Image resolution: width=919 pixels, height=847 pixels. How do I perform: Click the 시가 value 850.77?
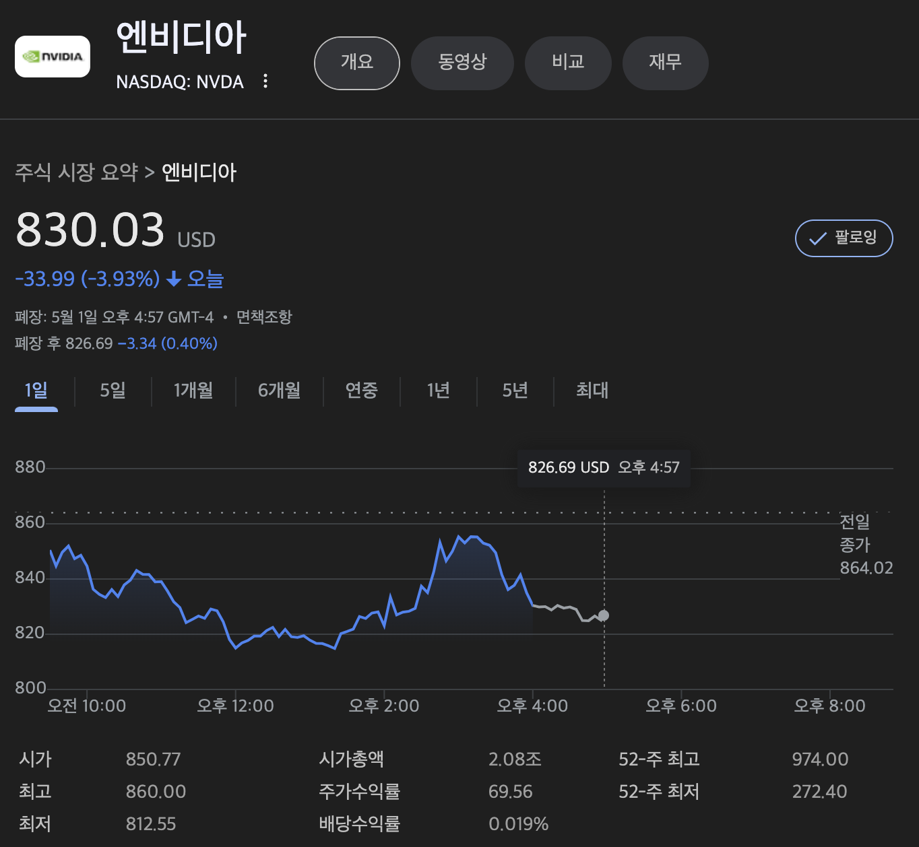pos(154,759)
